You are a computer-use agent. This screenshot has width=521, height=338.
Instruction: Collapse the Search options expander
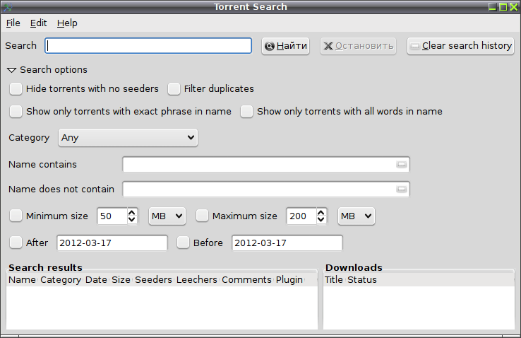pos(11,70)
